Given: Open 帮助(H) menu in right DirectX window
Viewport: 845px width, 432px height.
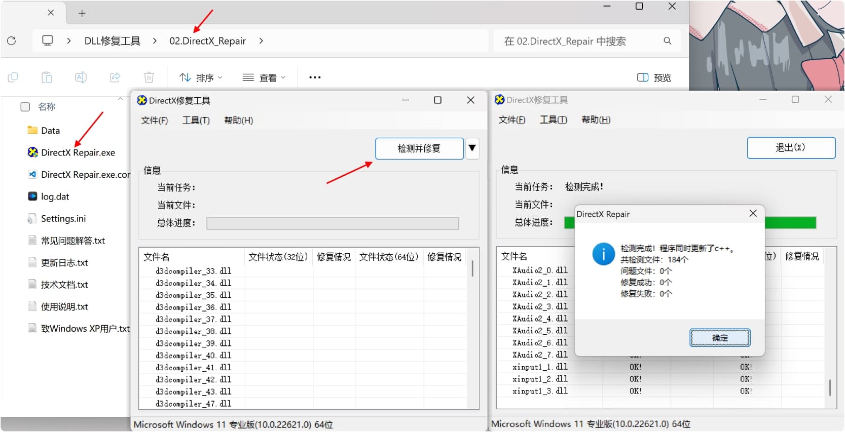Looking at the screenshot, I should point(596,120).
